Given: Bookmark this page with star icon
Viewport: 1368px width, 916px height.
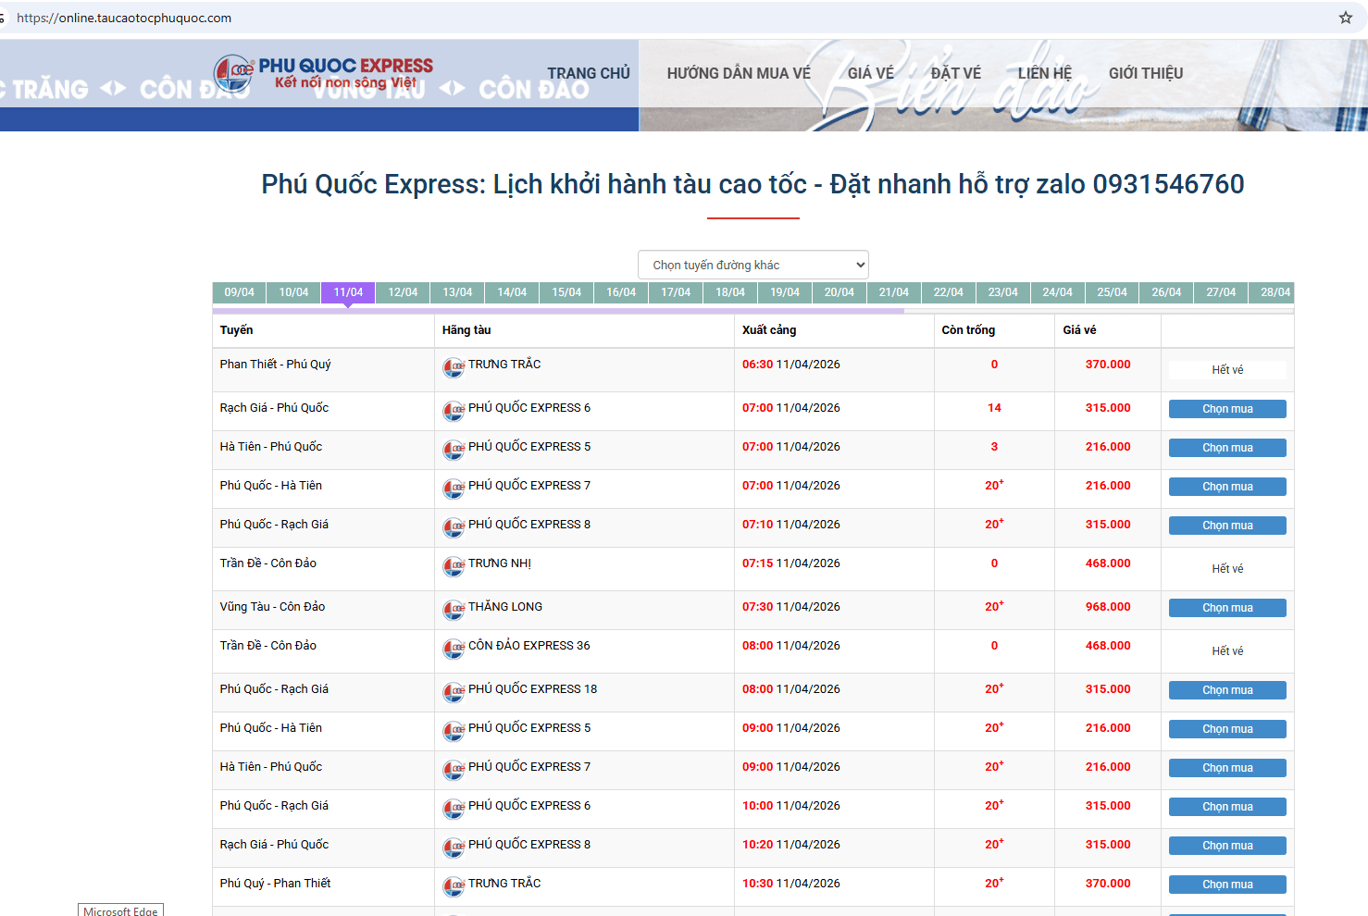Looking at the screenshot, I should pyautogui.click(x=1345, y=18).
